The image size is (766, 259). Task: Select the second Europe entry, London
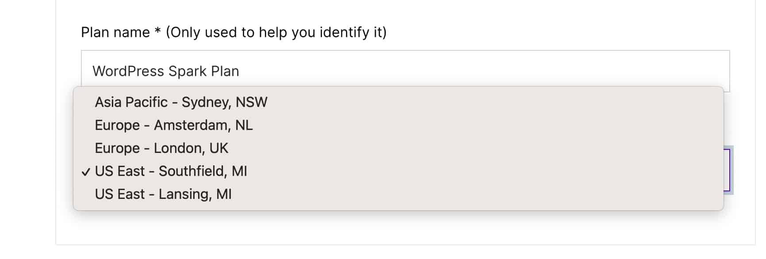pos(161,148)
